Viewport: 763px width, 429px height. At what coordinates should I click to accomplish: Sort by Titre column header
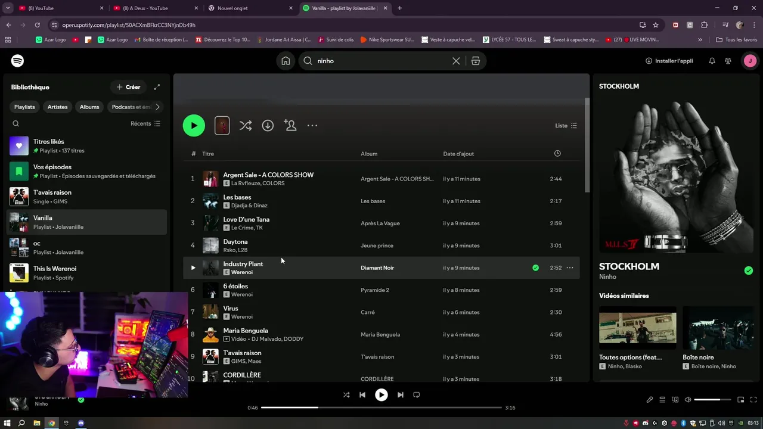click(208, 154)
